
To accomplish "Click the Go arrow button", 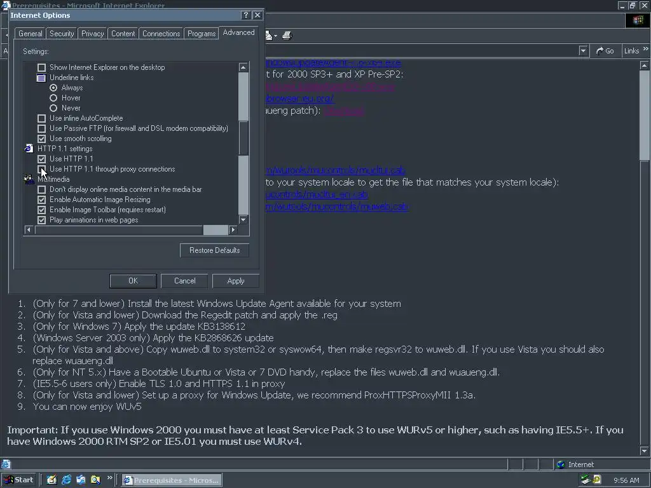I will tap(605, 51).
